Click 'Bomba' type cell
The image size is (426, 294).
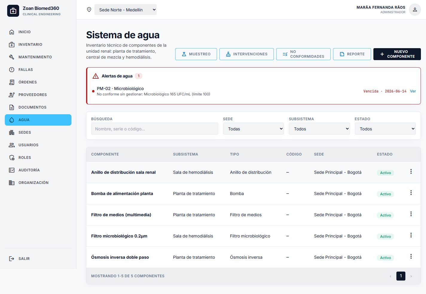point(237,194)
